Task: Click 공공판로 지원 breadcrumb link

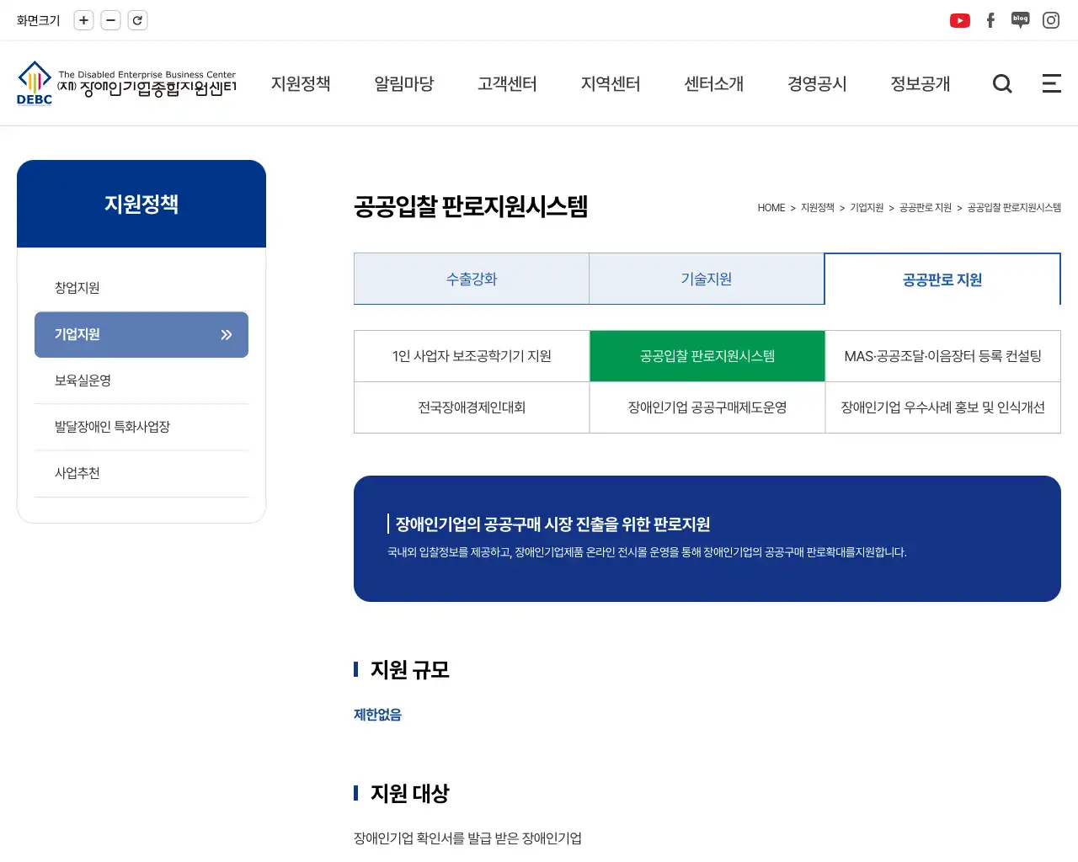Action: tap(926, 208)
